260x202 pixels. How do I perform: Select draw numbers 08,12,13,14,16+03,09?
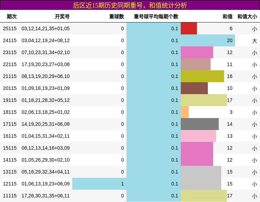[45, 148]
